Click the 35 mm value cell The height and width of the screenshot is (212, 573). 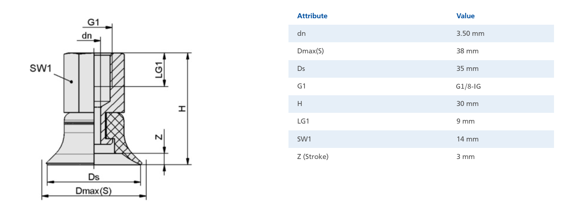[x=467, y=68]
